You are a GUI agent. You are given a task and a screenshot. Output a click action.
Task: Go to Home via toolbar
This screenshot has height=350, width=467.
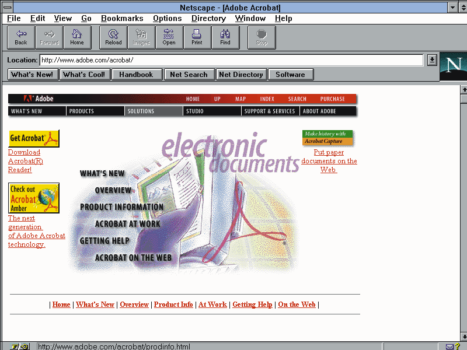pyautogui.click(x=77, y=37)
